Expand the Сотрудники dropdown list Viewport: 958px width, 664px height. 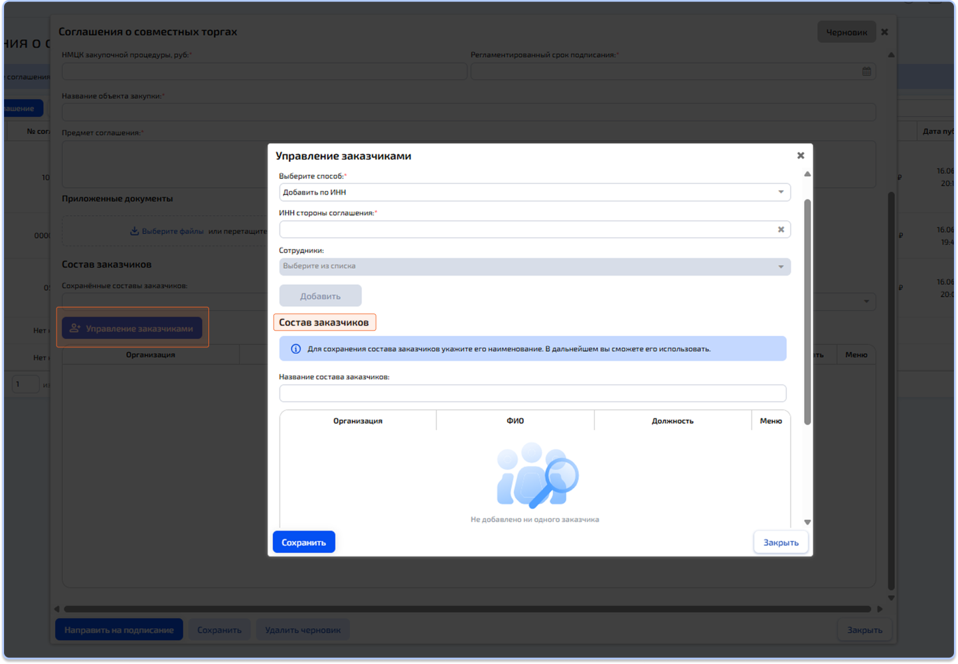pyautogui.click(x=534, y=266)
